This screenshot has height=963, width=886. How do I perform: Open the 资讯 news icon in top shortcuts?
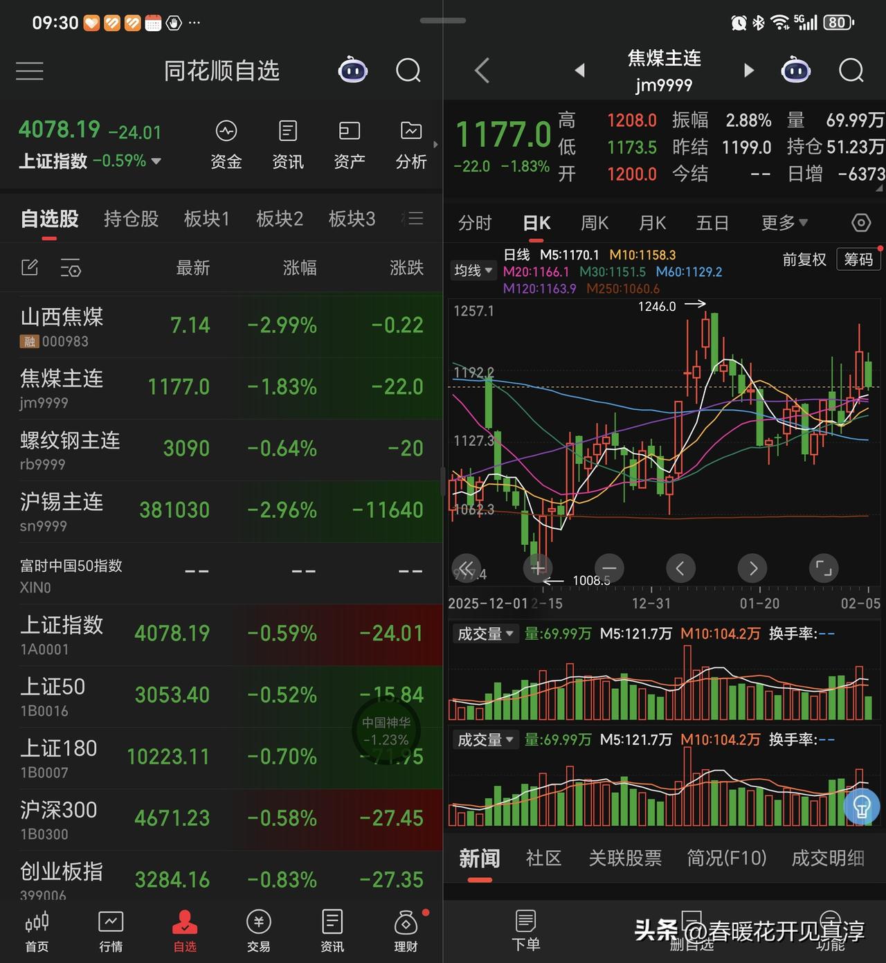(288, 145)
